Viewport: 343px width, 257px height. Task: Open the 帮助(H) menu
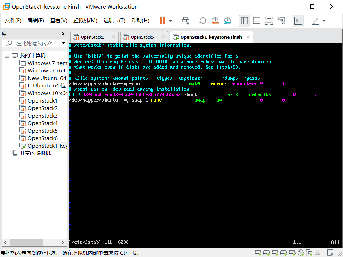click(x=140, y=21)
